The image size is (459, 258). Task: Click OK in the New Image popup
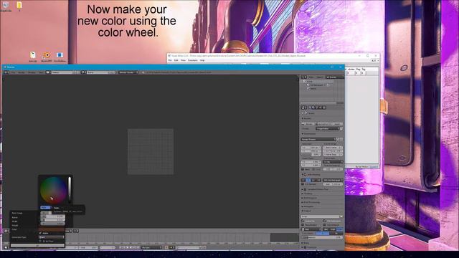tap(37, 246)
